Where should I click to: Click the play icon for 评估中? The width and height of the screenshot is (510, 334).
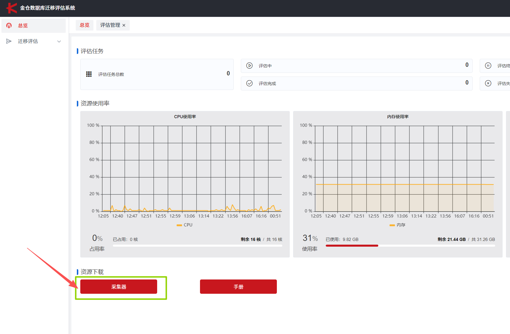coord(249,66)
